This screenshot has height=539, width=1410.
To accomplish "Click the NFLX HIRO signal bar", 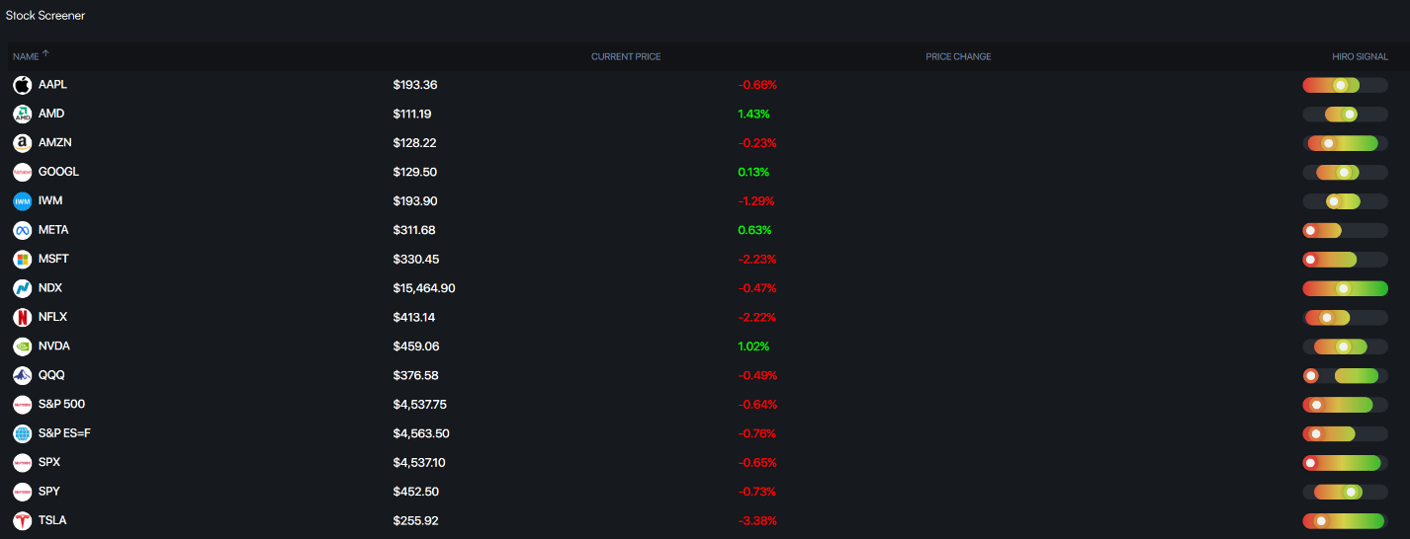I will point(1346,318).
